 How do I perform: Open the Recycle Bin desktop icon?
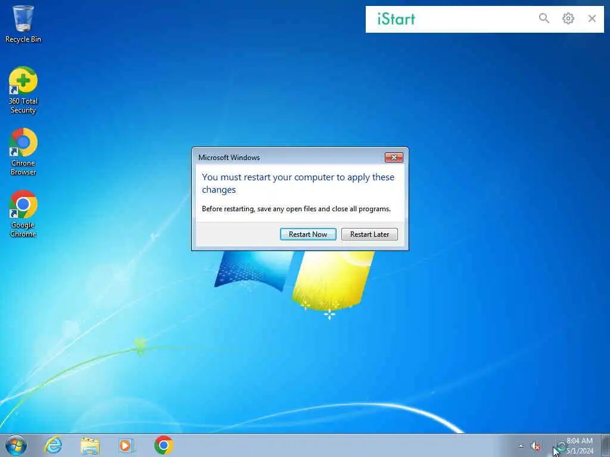[23, 24]
